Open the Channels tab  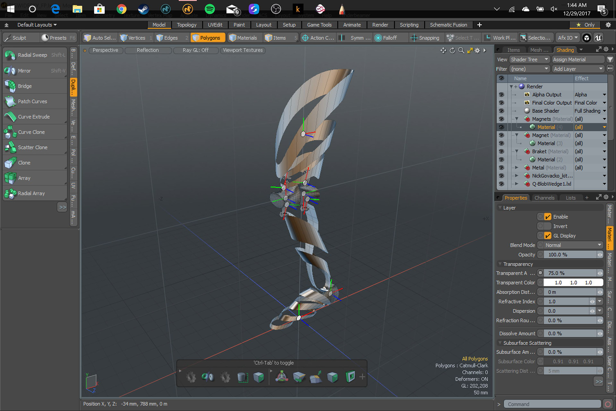click(x=544, y=198)
